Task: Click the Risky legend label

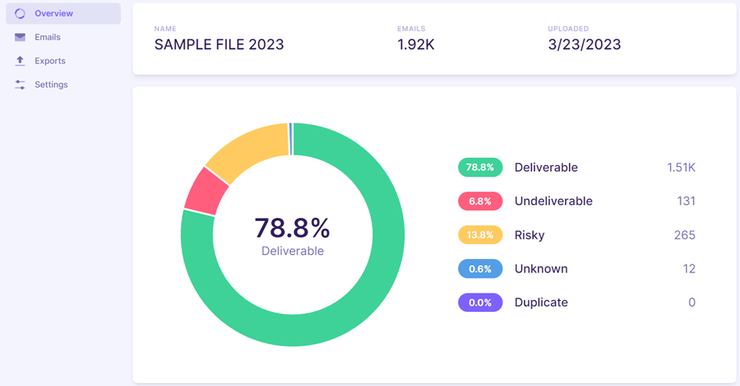Action: [530, 235]
